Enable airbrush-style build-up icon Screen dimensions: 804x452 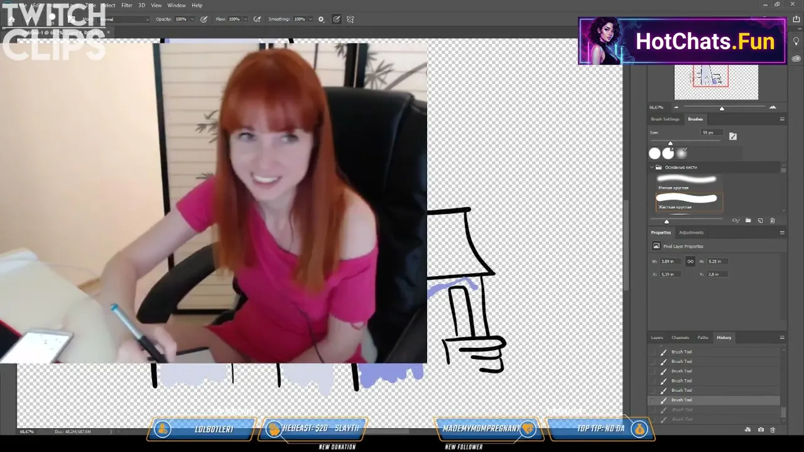[257, 19]
